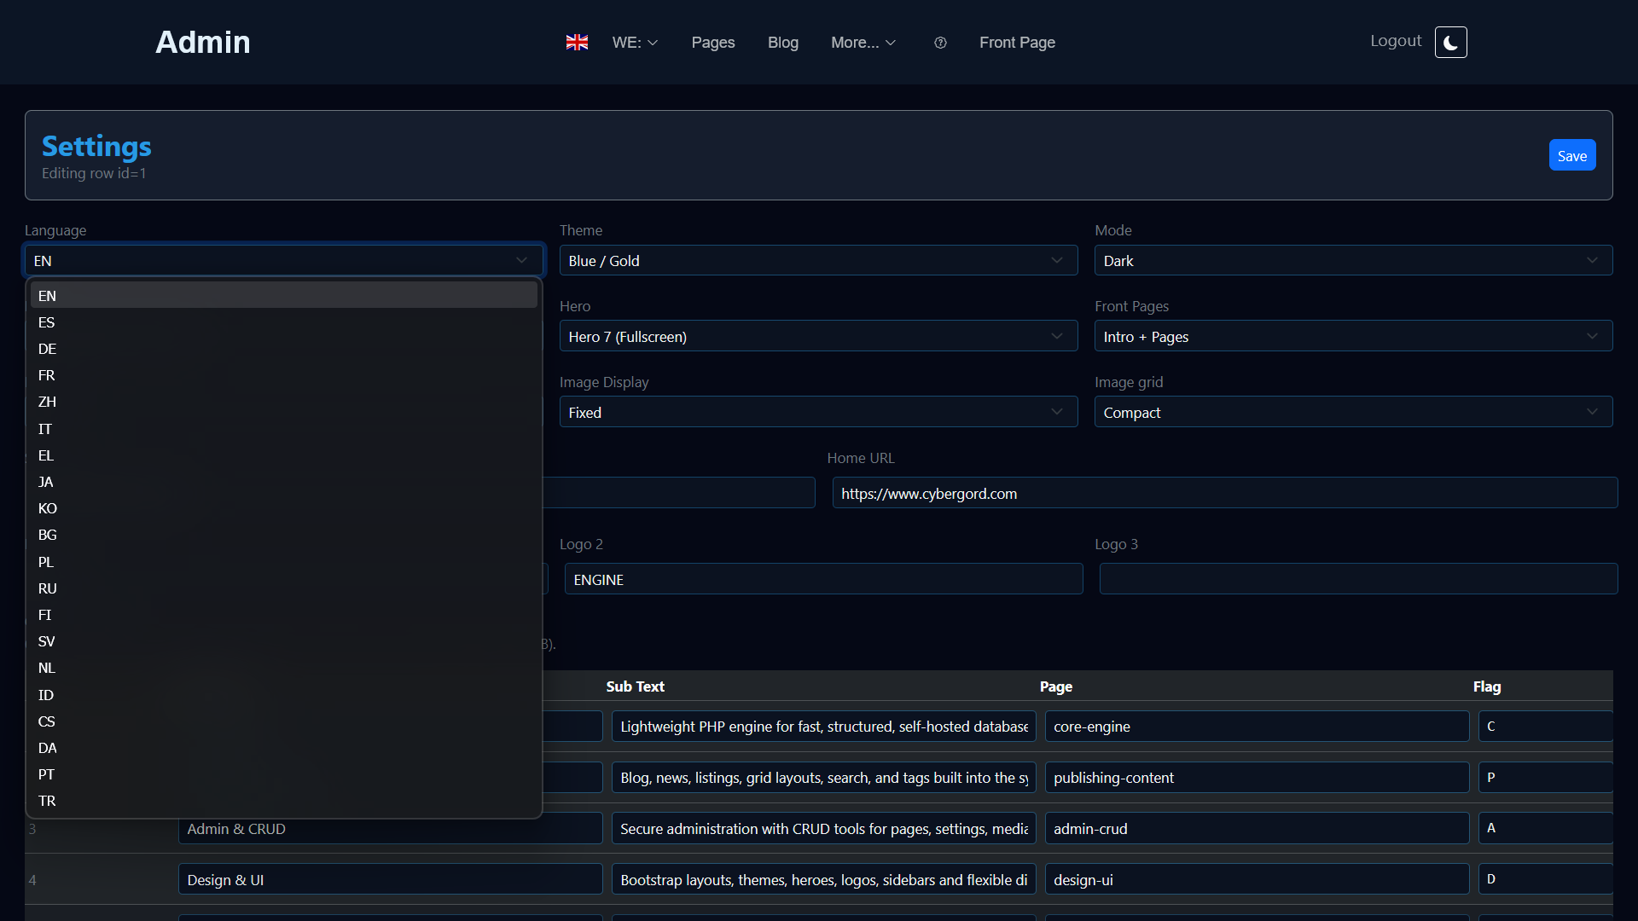Choose SV language option
The height and width of the screenshot is (921, 1638).
pos(284,641)
